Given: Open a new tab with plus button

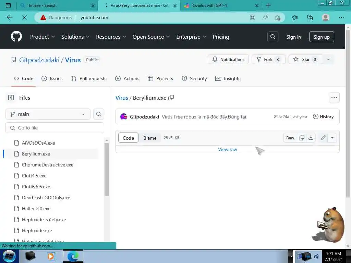Looking at the screenshot, I should 268,5.
